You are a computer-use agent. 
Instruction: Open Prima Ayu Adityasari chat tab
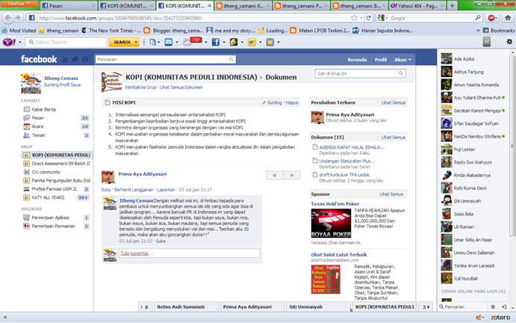252,307
